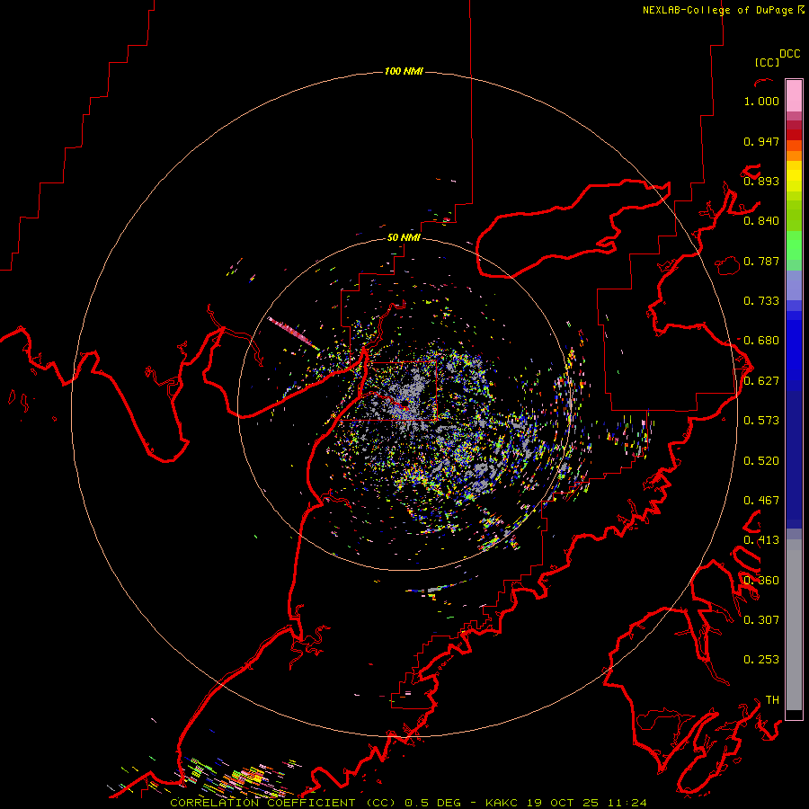The image size is (809, 809).
Task: Click CORRELATION COEFFICIENT in the bottom caption
Action: 262,803
